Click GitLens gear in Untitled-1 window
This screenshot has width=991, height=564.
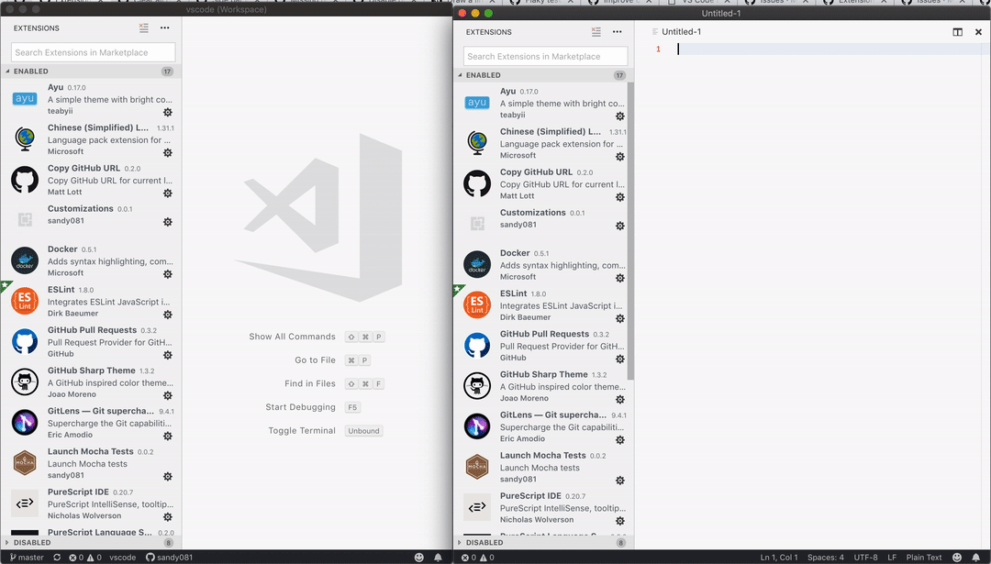620,439
